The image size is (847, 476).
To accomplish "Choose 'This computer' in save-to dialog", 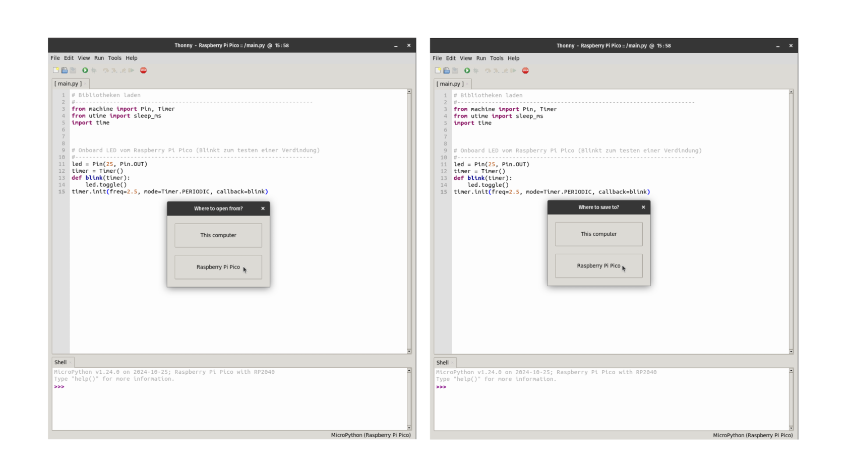I will coord(599,234).
